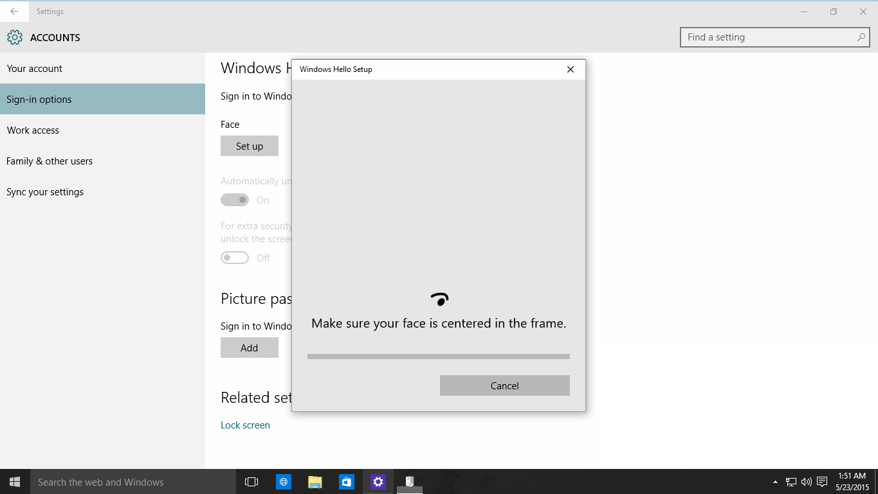Image resolution: width=878 pixels, height=494 pixels.
Task: Click the Face Set up button
Action: (250, 146)
